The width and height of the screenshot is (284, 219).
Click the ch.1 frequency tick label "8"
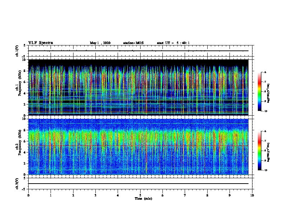point(25,71)
